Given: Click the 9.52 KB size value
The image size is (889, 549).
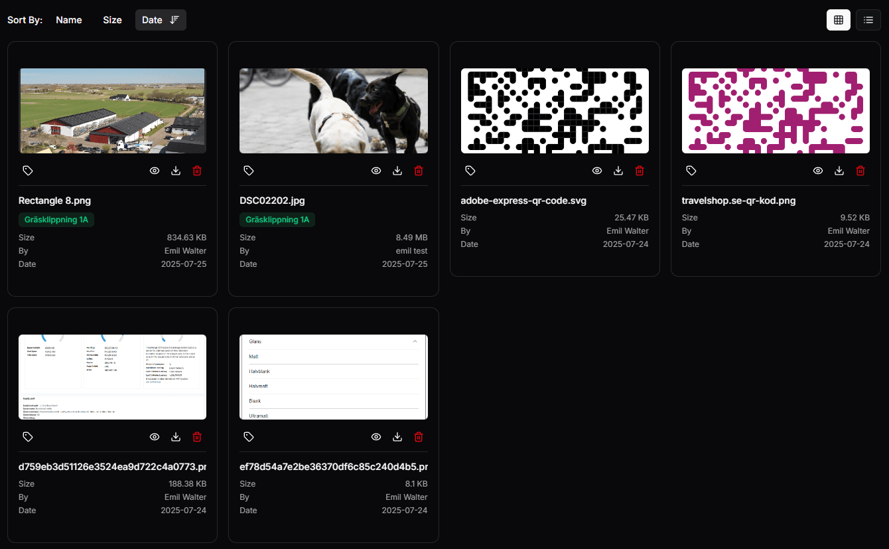Looking at the screenshot, I should pyautogui.click(x=855, y=218).
